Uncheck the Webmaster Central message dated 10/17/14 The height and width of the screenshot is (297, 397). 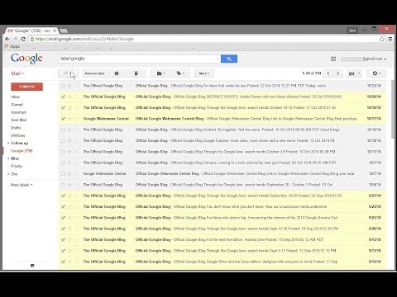63,119
